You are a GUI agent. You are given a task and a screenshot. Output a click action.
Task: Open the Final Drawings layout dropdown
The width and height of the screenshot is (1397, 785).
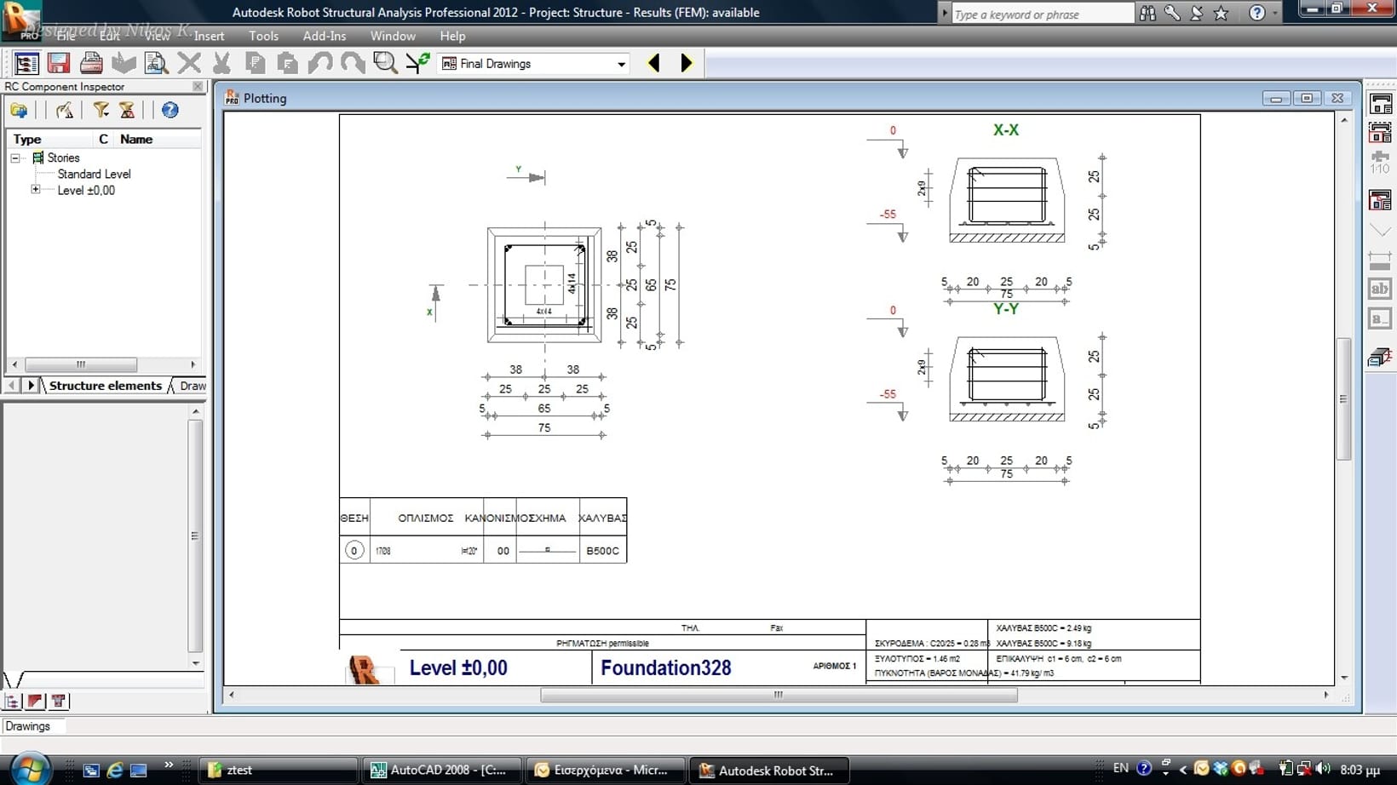(x=621, y=64)
